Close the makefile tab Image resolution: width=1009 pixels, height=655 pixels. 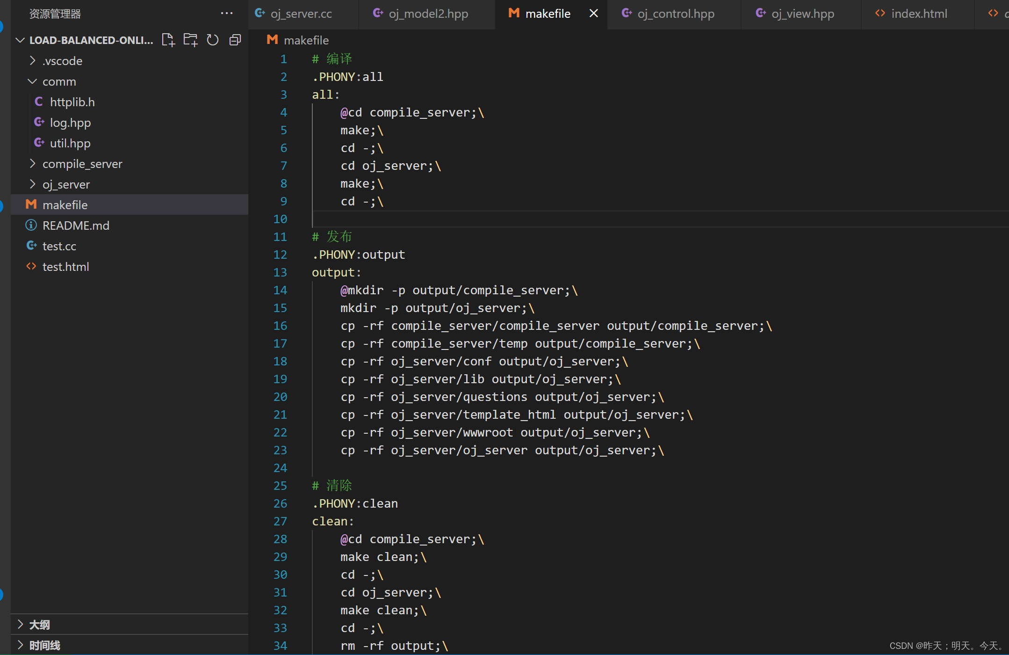point(594,14)
